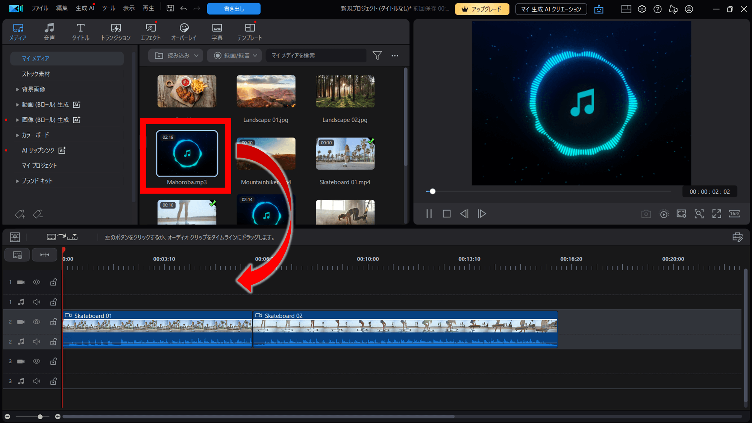Click the アップグレード upgrade button
752x423 pixels.
pyautogui.click(x=482, y=9)
